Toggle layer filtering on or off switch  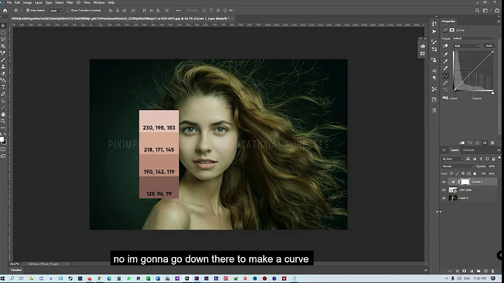(500, 158)
